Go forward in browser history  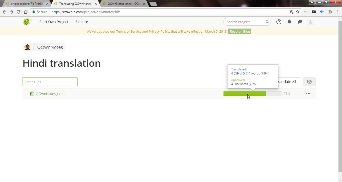pyautogui.click(x=11, y=12)
